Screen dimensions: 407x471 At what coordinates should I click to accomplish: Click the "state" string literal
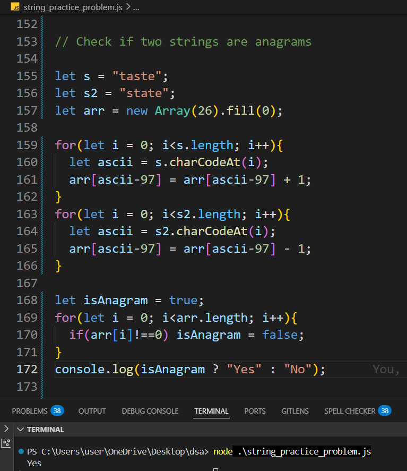144,93
